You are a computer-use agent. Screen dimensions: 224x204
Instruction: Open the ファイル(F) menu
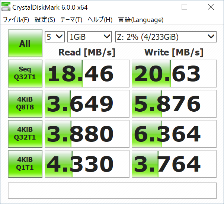[x=16, y=20]
